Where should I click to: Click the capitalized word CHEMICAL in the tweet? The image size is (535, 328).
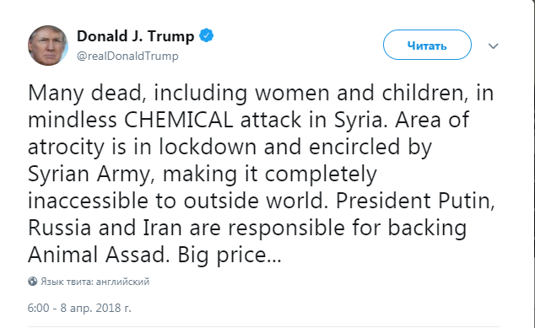click(178, 120)
